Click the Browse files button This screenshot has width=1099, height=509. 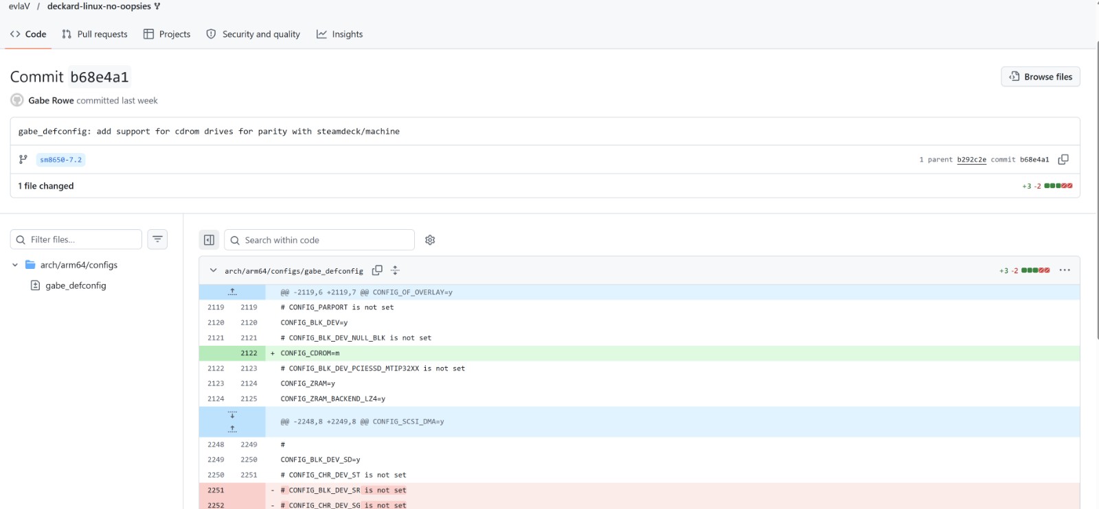point(1041,77)
